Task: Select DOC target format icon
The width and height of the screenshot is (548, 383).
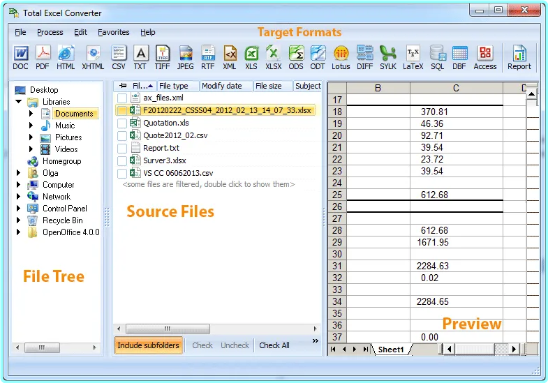Action: point(21,58)
